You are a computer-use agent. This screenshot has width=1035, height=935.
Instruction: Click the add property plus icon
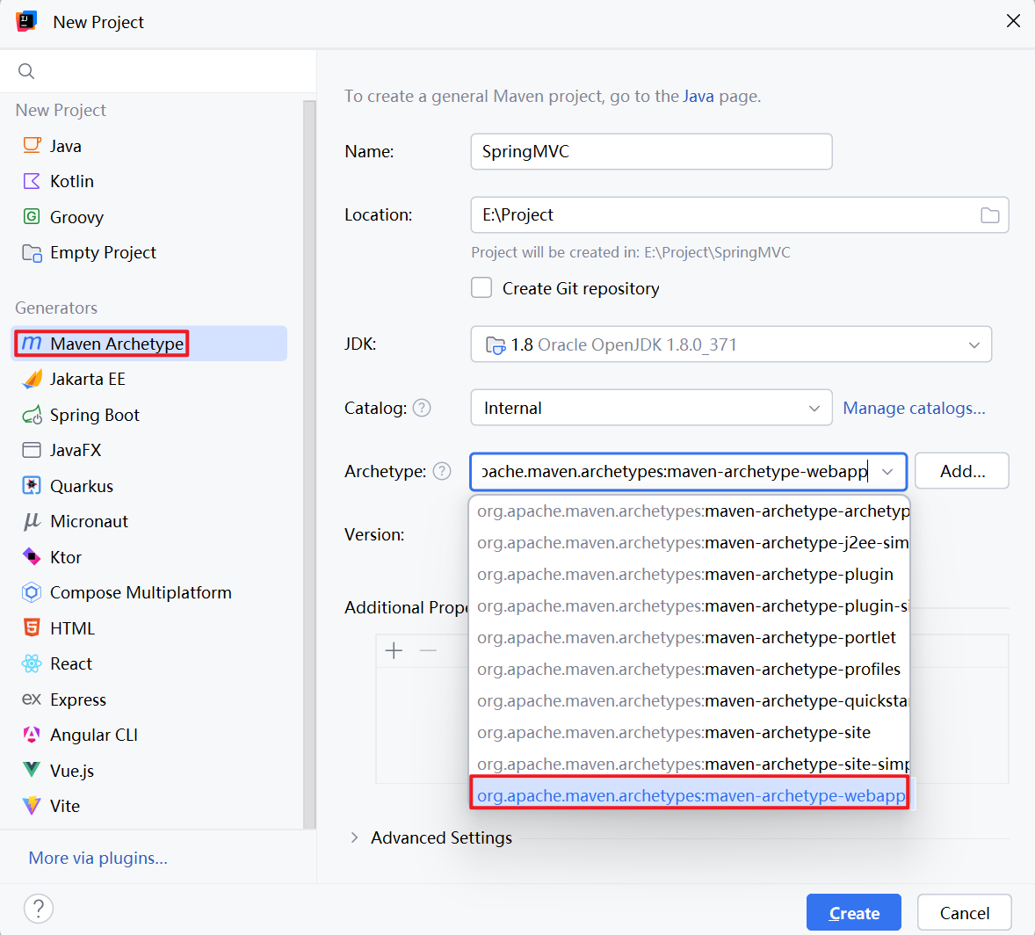click(x=394, y=651)
